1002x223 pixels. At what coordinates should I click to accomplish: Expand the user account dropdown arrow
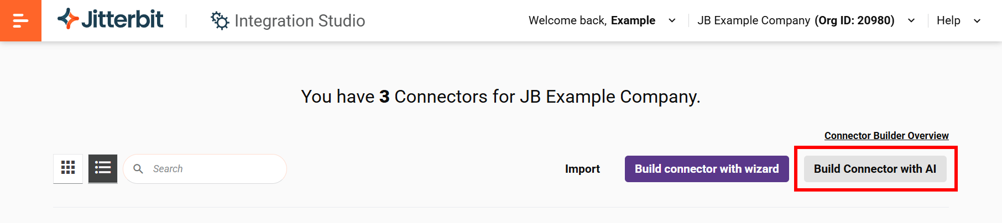(x=672, y=21)
